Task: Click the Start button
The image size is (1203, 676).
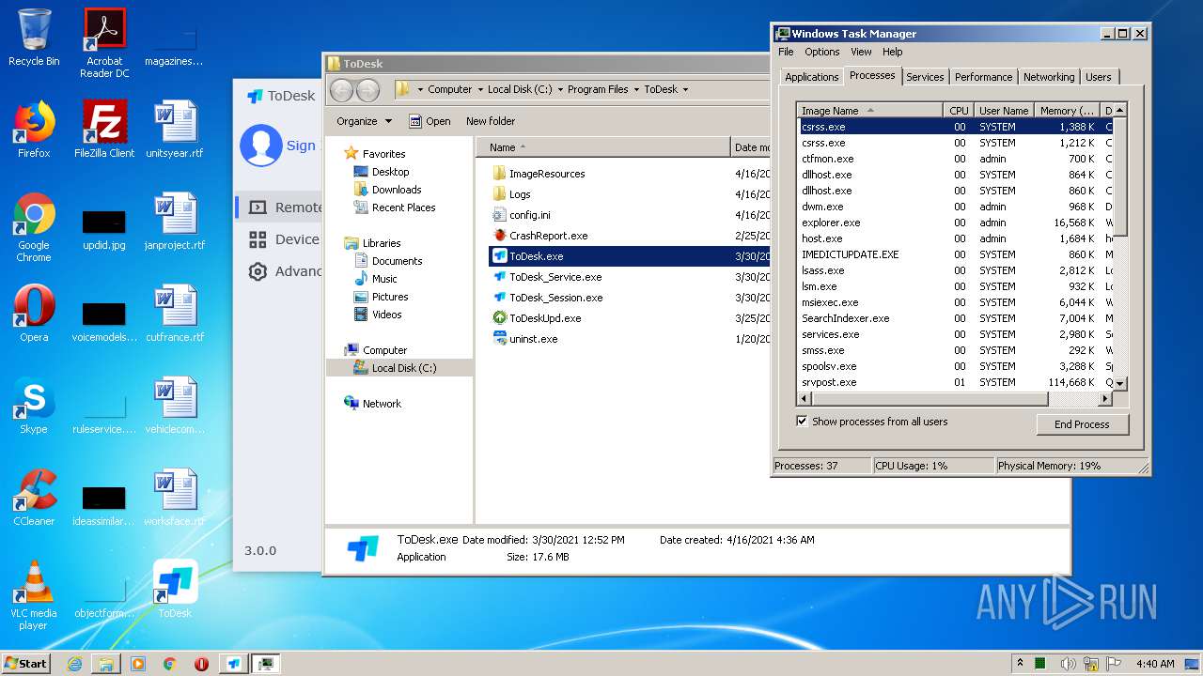Action: (x=26, y=663)
